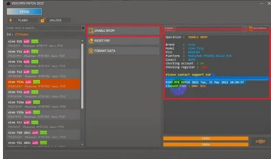Click the 'VIVO MTK PATCH 2022' timestamp line
The height and width of the screenshot is (159, 271).
point(205,82)
